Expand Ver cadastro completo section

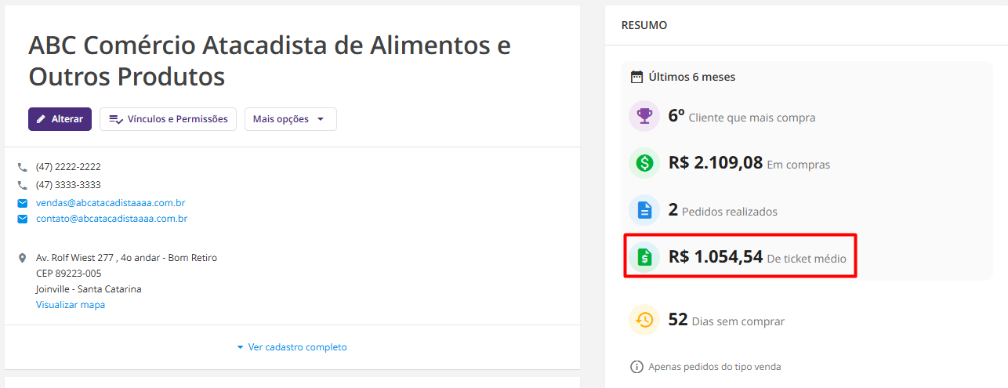[292, 347]
